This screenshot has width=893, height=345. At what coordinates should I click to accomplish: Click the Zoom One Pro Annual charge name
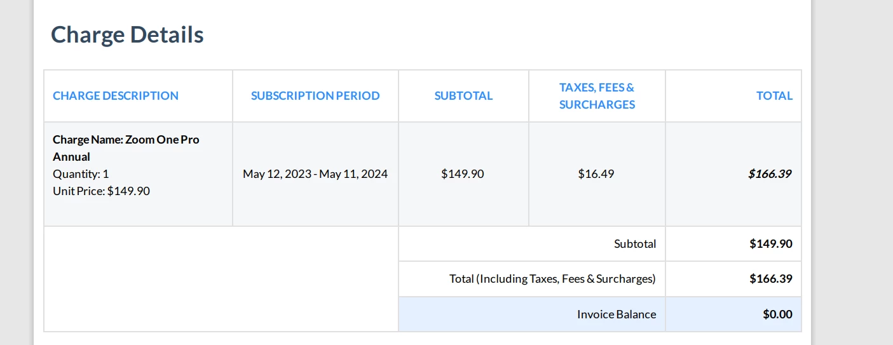[126, 147]
